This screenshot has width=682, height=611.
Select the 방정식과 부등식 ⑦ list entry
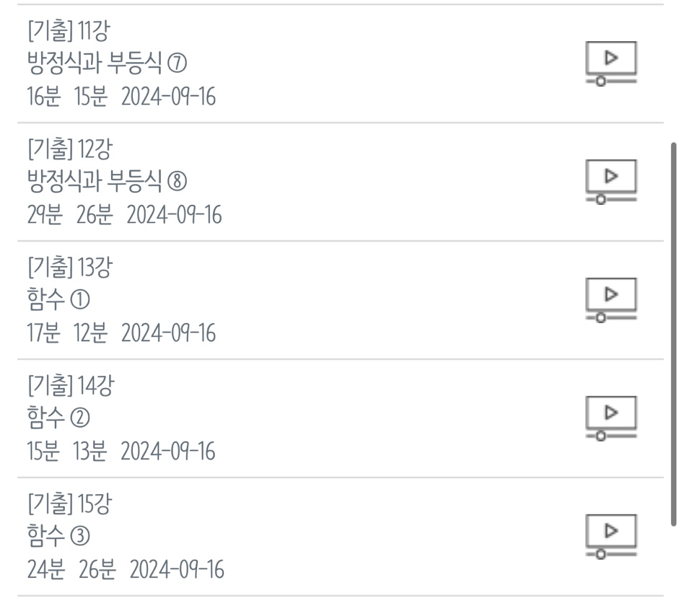tap(107, 64)
